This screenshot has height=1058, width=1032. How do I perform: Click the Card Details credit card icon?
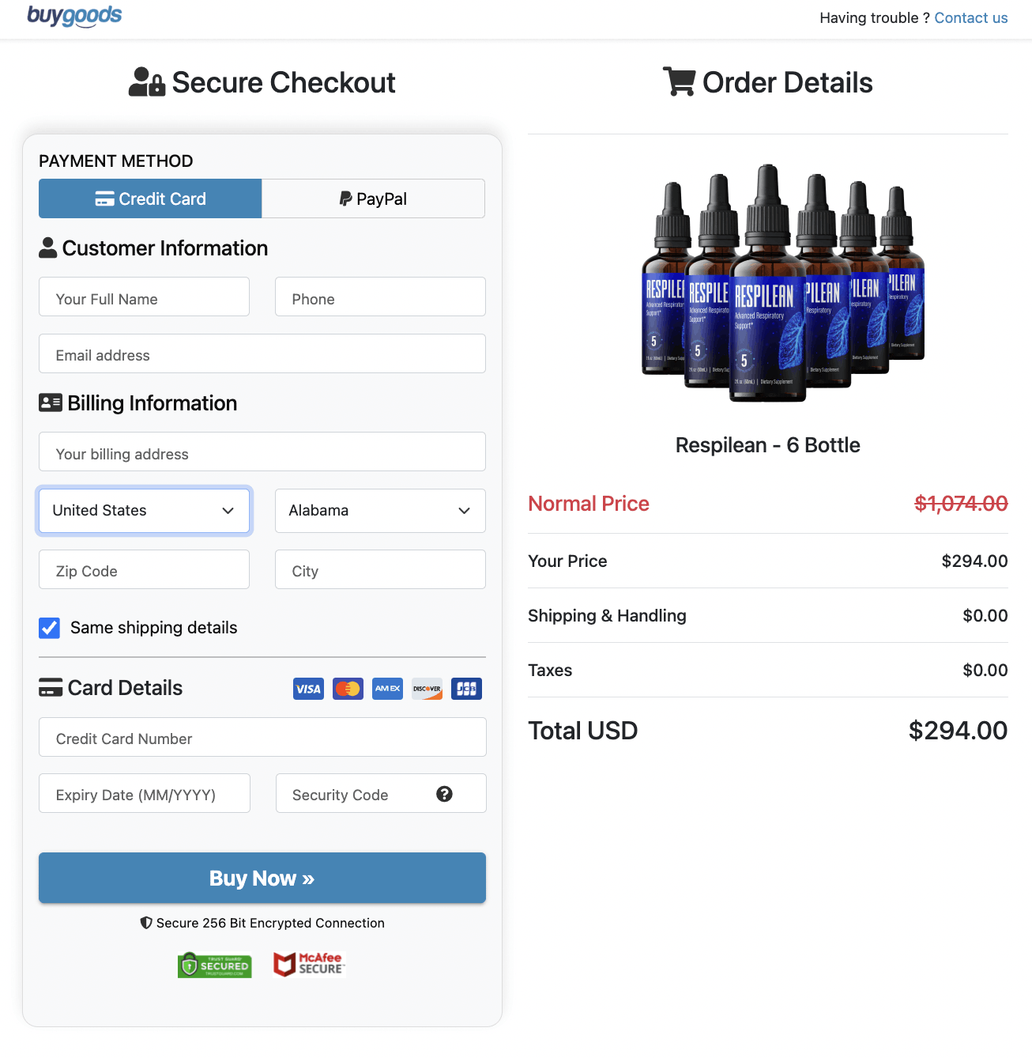(51, 687)
